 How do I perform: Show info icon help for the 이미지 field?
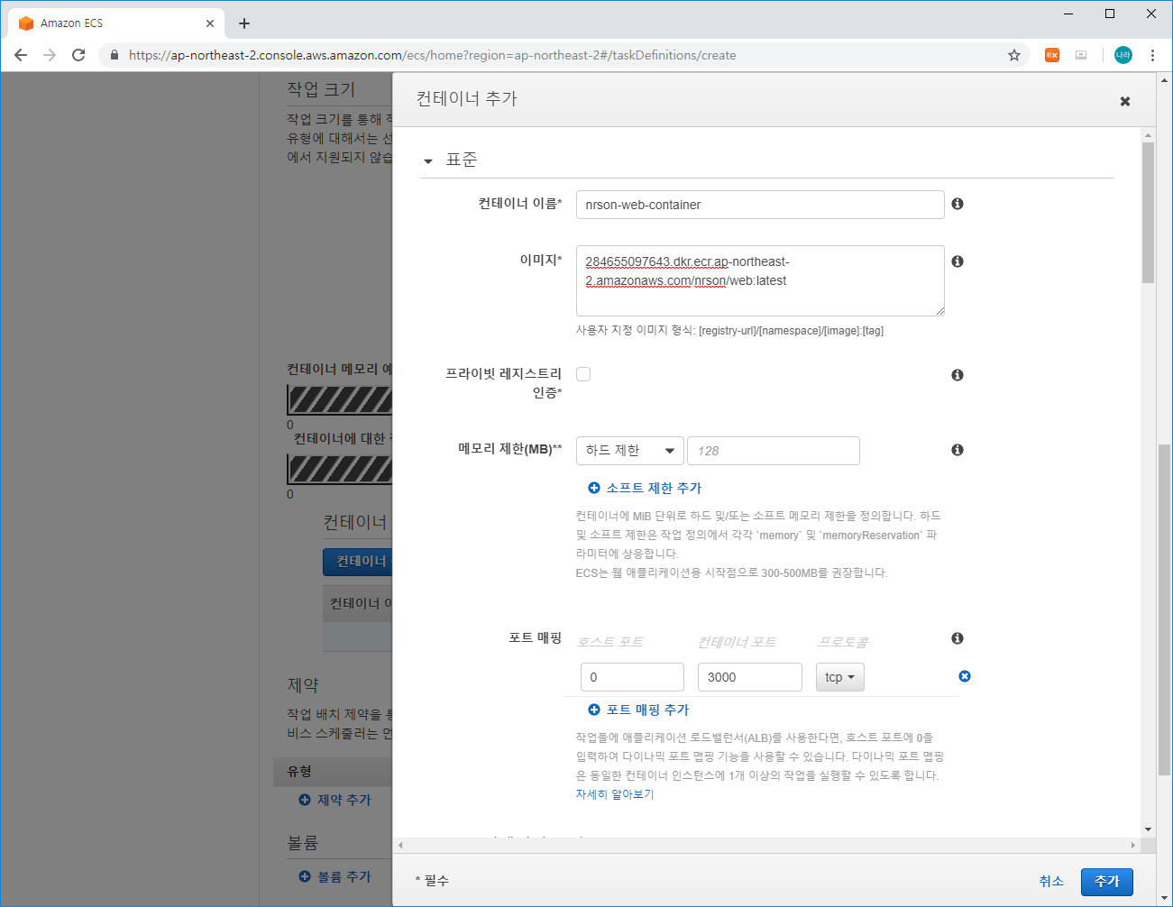958,261
